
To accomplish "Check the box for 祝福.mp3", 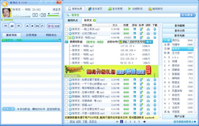I will tap(66, 105).
